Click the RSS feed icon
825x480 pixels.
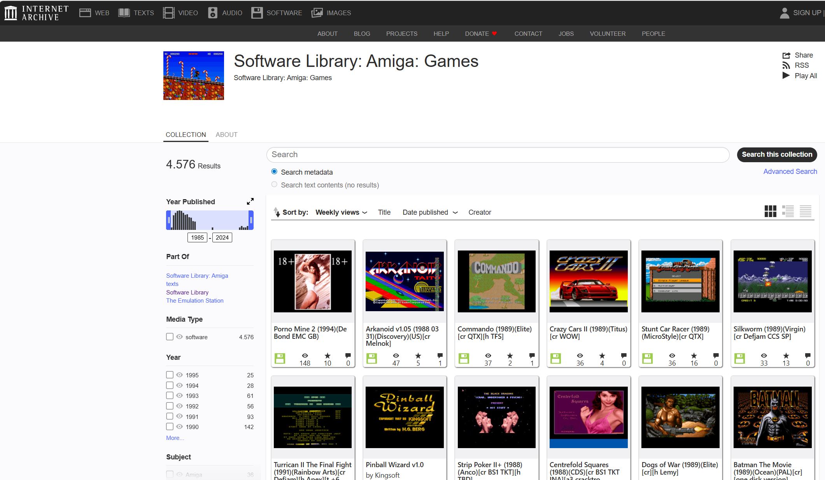click(x=786, y=65)
